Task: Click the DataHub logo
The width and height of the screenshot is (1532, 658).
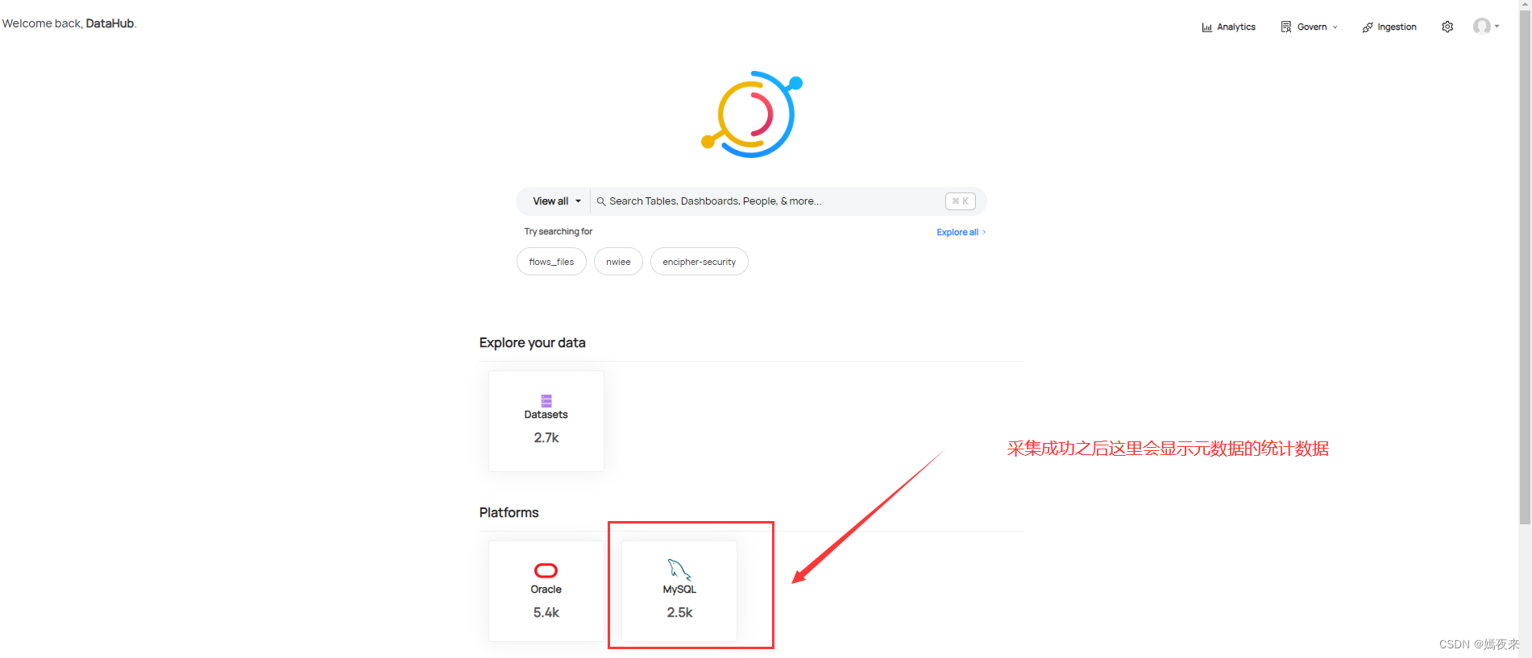Action: point(752,114)
